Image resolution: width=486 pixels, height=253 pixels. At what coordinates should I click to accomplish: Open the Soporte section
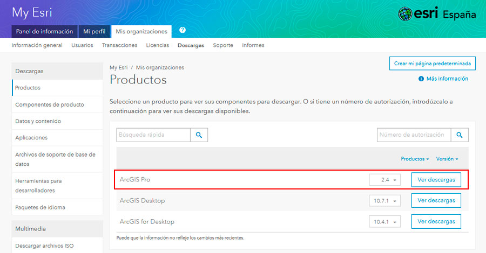pyautogui.click(x=223, y=45)
